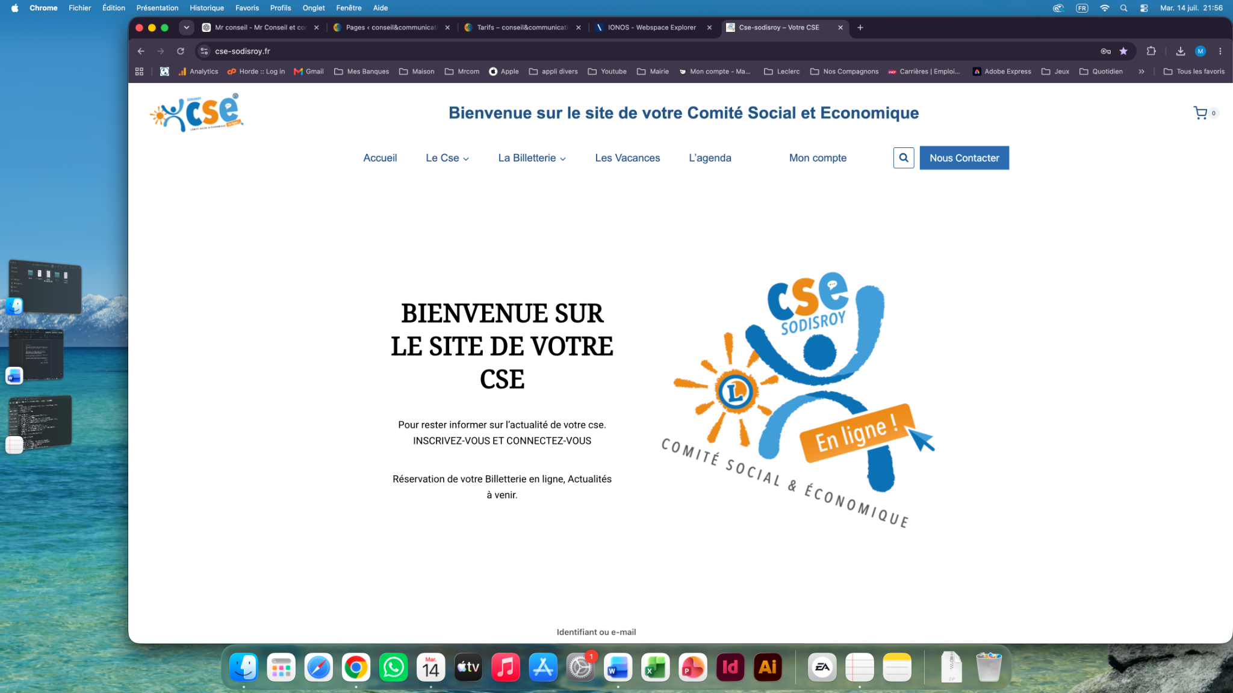Viewport: 1233px width, 693px height.
Task: Open App Store from the Dock
Action: (543, 667)
